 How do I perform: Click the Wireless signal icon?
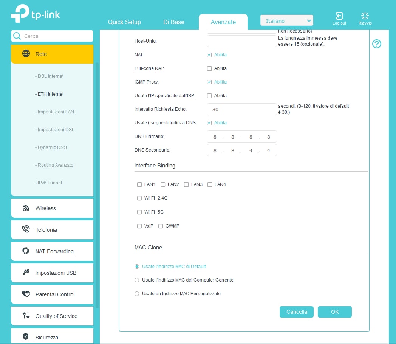point(26,208)
